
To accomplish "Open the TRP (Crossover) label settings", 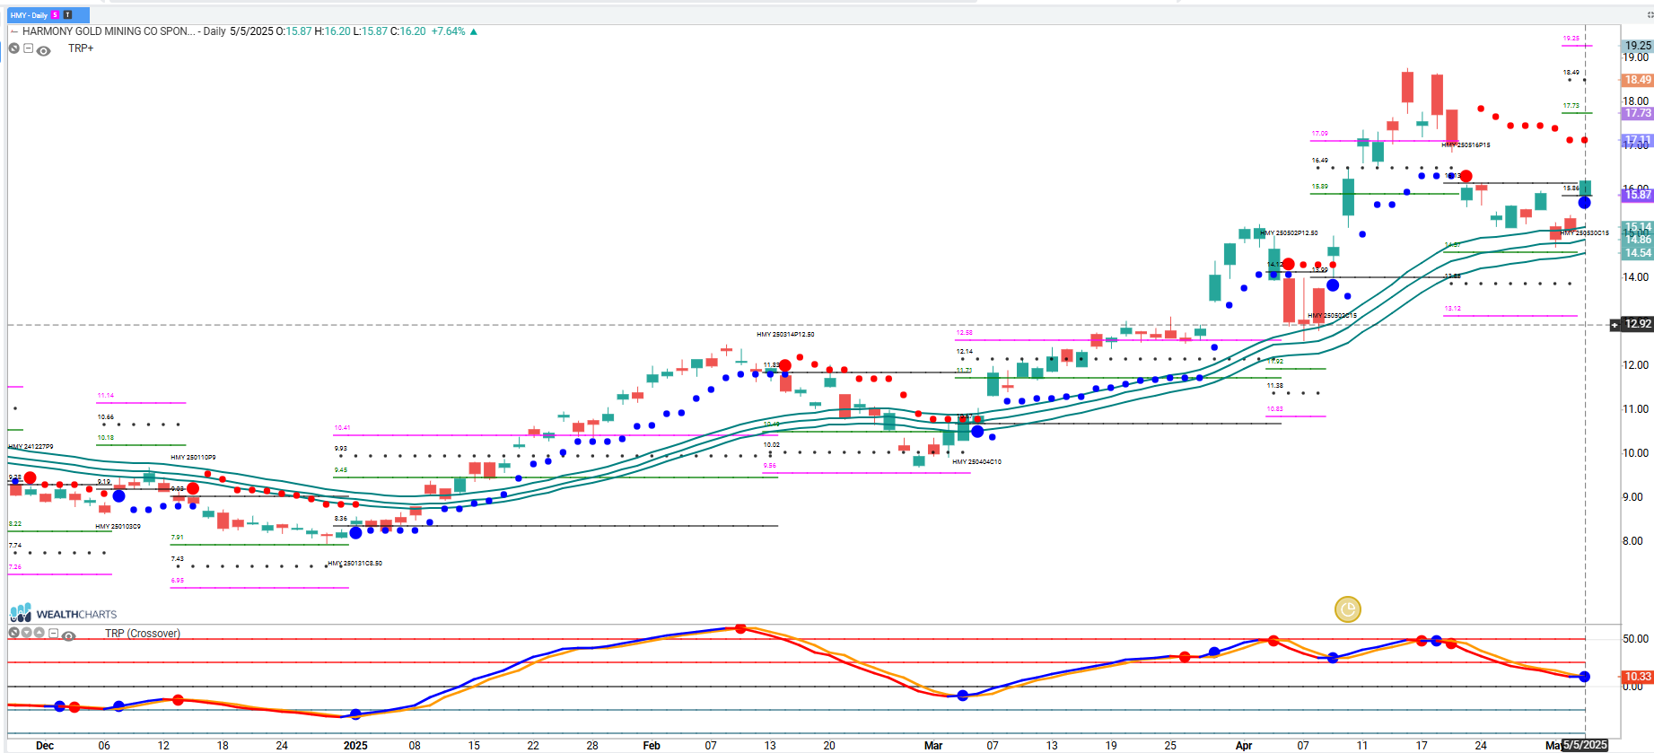I will click(142, 634).
